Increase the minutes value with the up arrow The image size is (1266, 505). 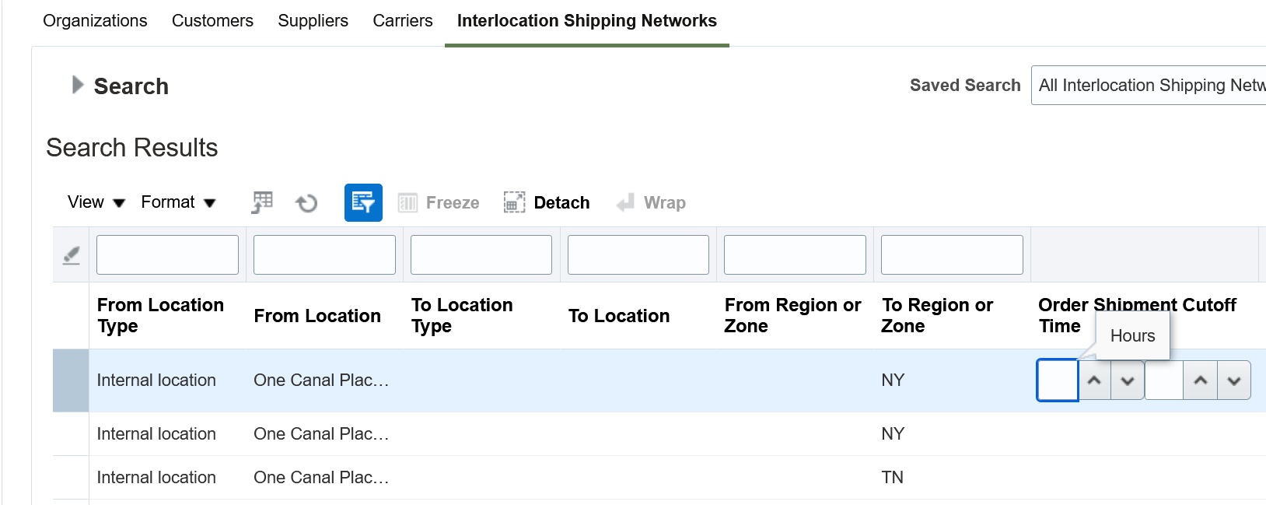click(x=1201, y=381)
